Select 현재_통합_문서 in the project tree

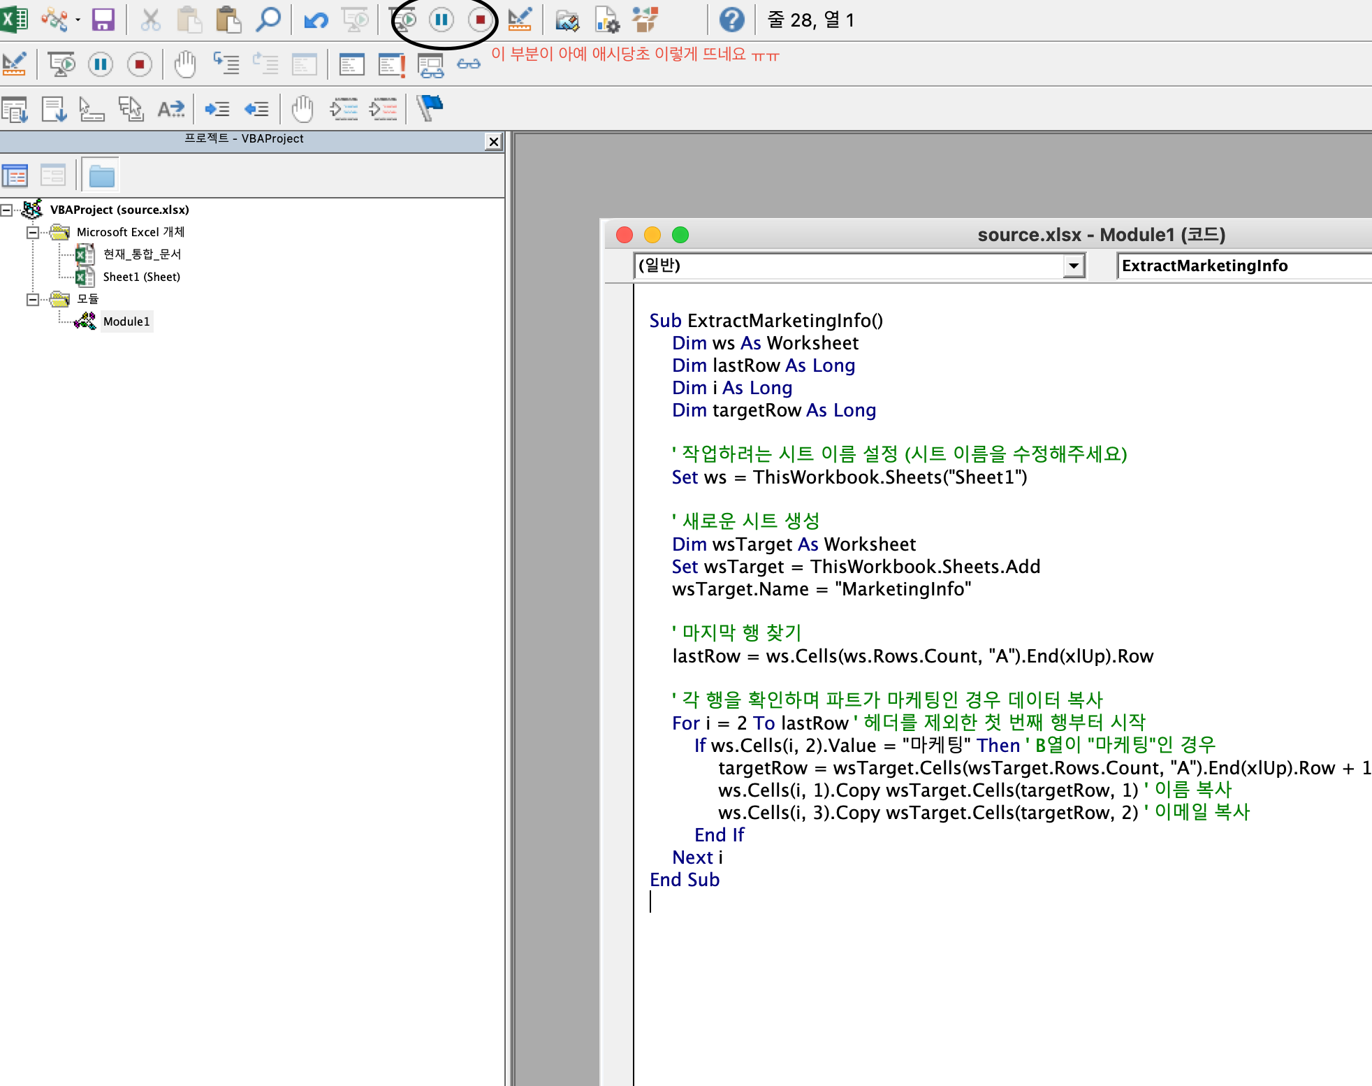coord(142,254)
